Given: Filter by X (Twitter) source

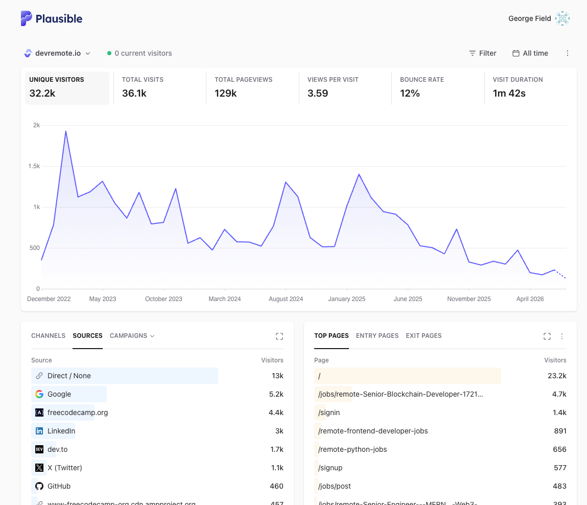Looking at the screenshot, I should coord(65,468).
